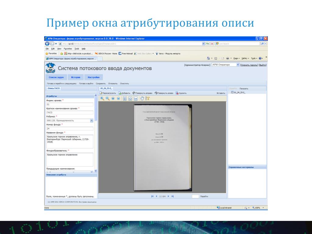Open the Help menu
Image resolution: width=312 pixels, height=234 pixels.
[83, 49]
